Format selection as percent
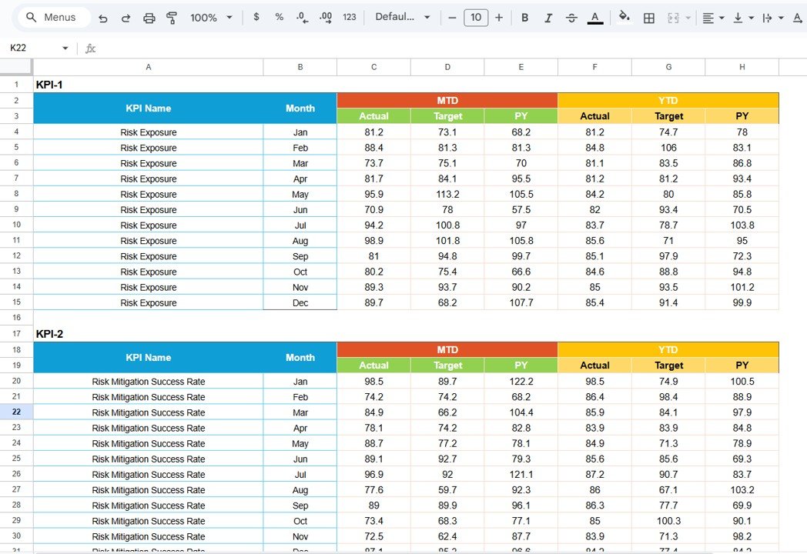 278,17
